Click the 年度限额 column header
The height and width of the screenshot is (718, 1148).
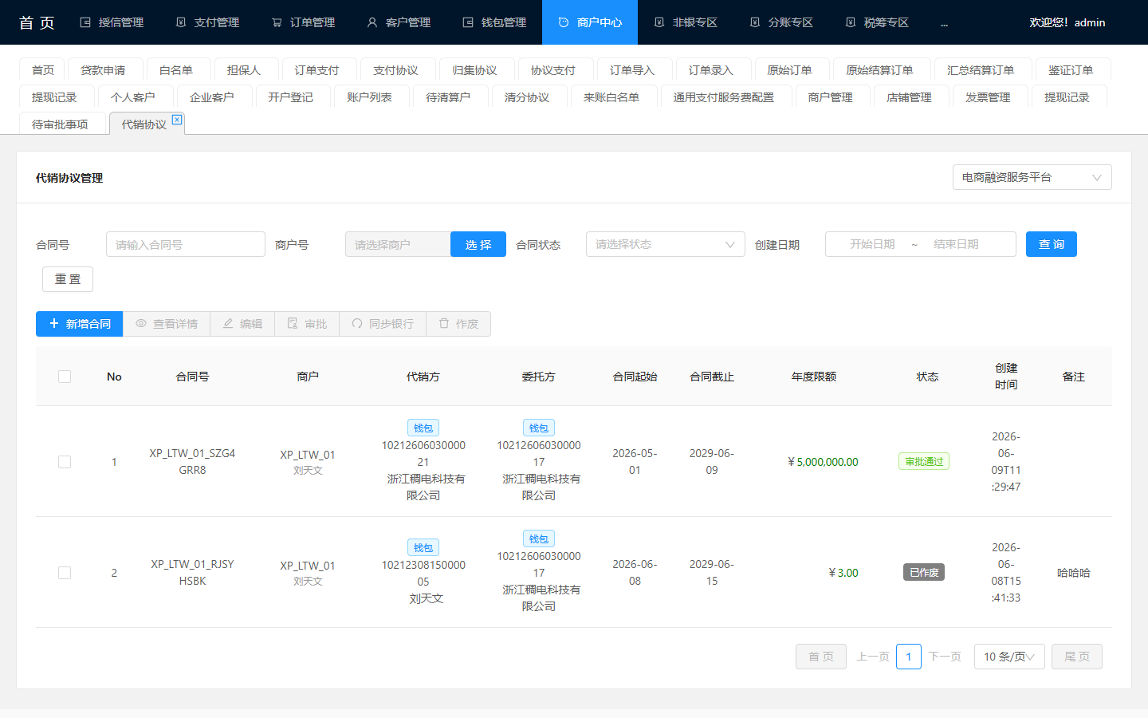[x=814, y=377]
